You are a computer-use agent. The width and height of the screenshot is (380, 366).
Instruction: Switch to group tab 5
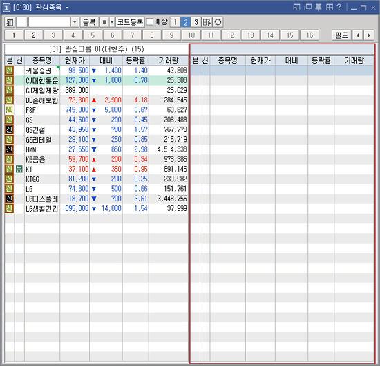(93, 35)
